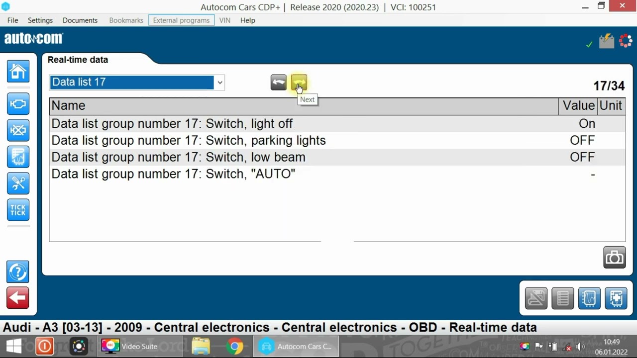
Task: Open the list view icon
Action: (563, 298)
